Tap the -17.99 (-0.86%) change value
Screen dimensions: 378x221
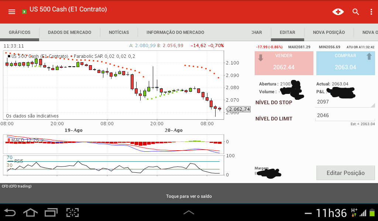[269, 47]
